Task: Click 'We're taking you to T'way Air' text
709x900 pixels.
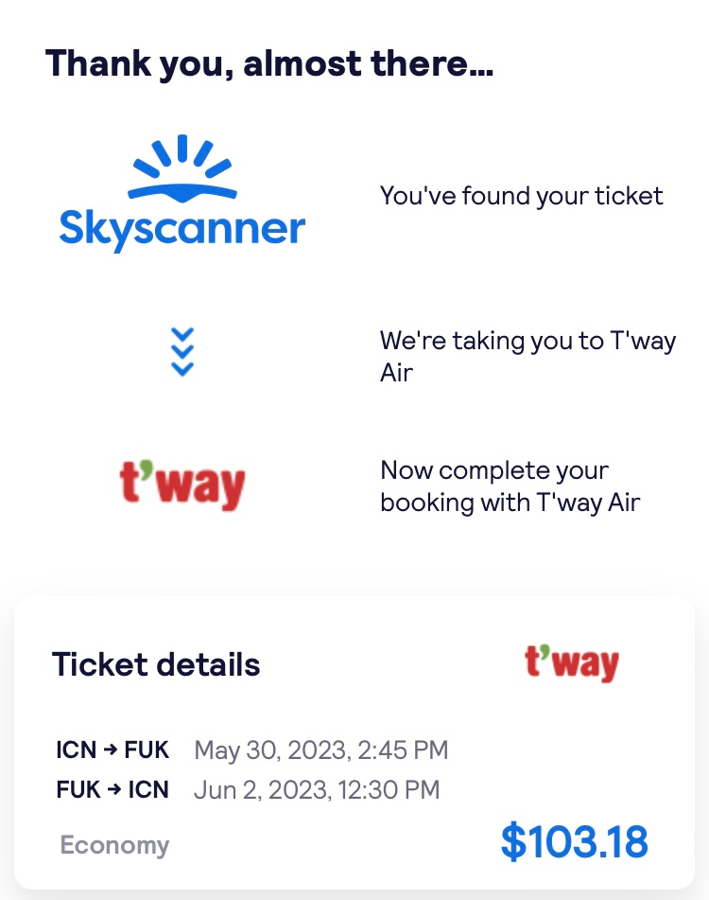Action: pyautogui.click(x=527, y=357)
